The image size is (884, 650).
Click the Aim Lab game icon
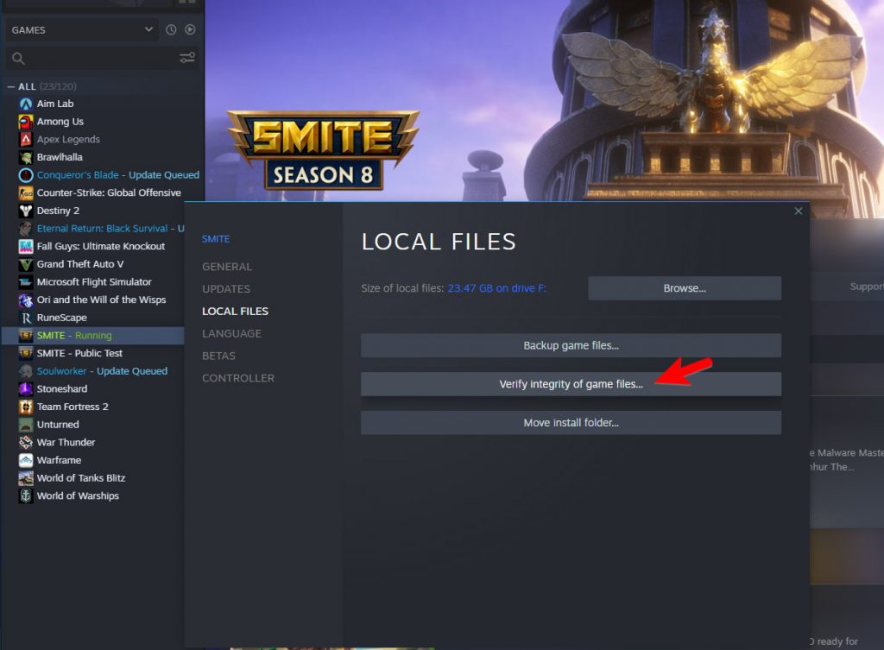[x=25, y=104]
